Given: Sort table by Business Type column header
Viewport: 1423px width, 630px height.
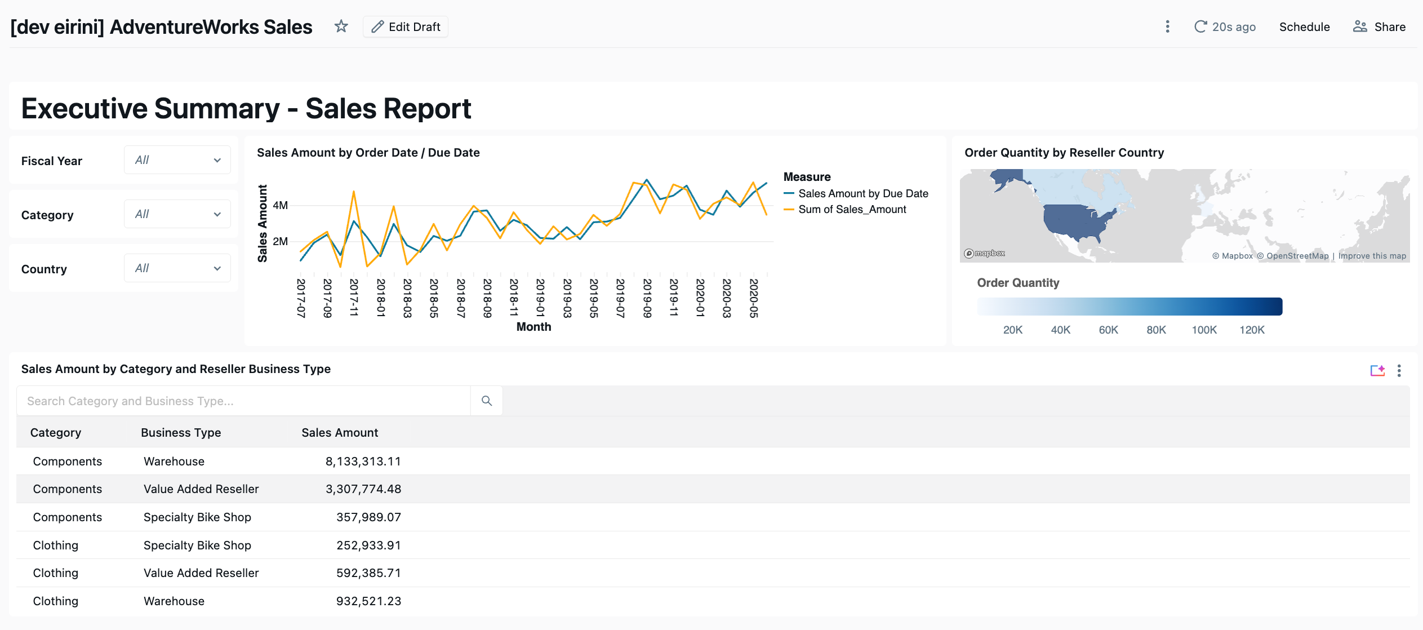Looking at the screenshot, I should [x=180, y=432].
